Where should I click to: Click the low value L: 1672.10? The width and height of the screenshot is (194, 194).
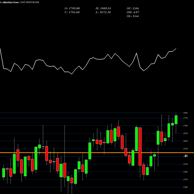pyautogui.click(x=103, y=12)
